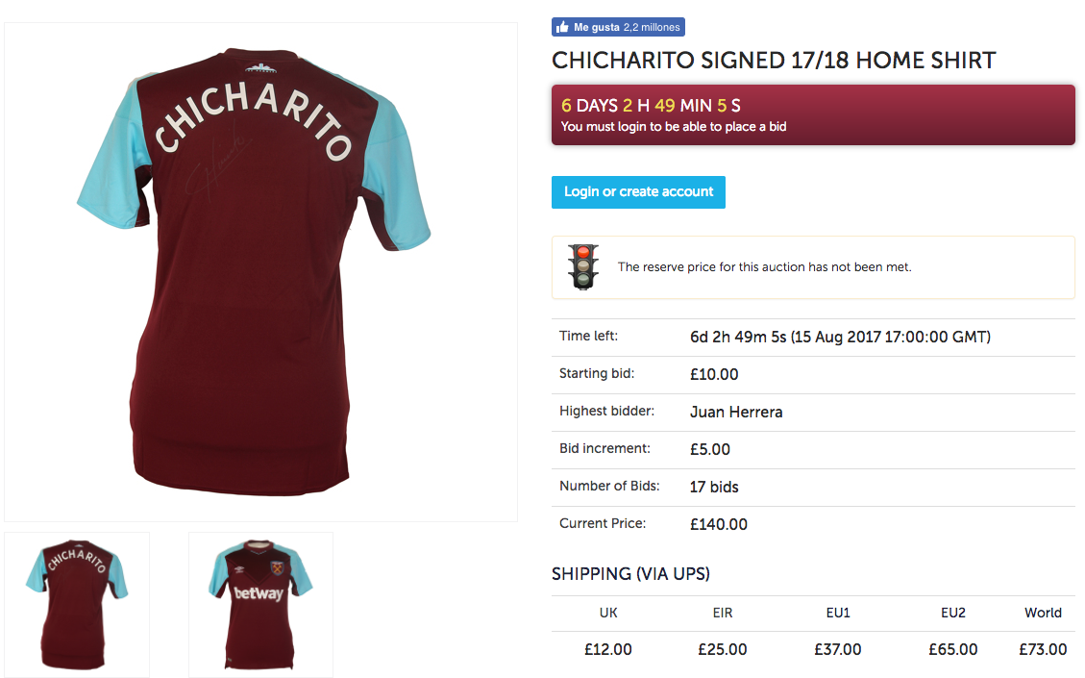1085x678 pixels.
Task: Open the back-view shirt thumbnail
Action: pos(77,604)
